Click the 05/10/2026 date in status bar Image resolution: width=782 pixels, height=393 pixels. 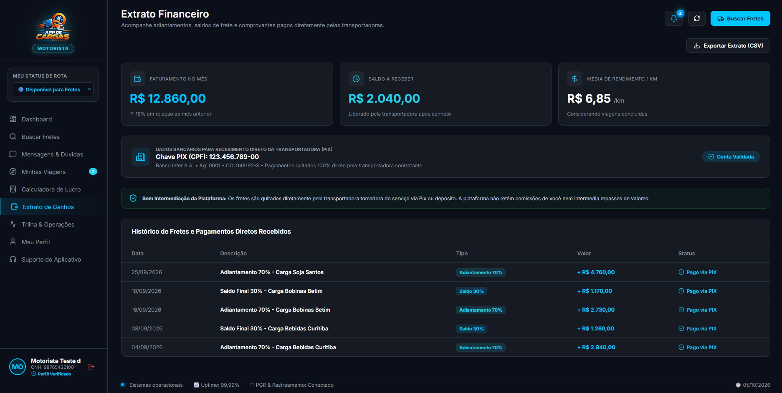pos(753,385)
